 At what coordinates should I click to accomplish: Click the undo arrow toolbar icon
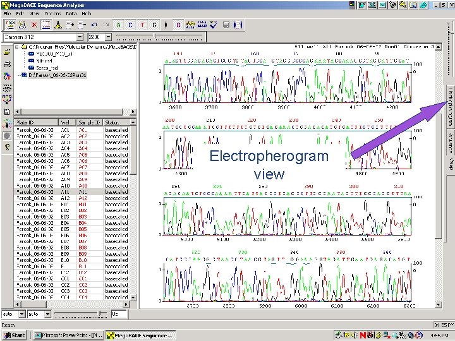click(94, 25)
